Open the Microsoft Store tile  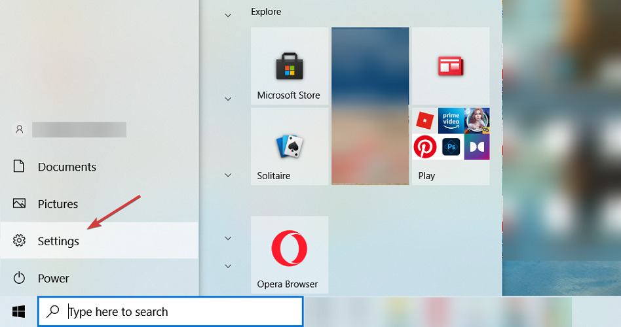click(x=290, y=65)
